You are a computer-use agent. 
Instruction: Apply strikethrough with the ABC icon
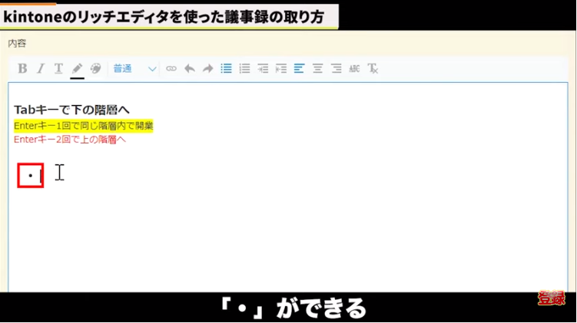354,69
